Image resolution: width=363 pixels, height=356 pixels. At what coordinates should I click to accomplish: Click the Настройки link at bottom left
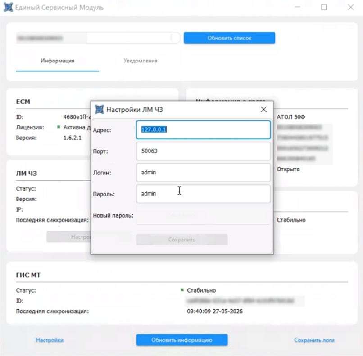[50, 340]
